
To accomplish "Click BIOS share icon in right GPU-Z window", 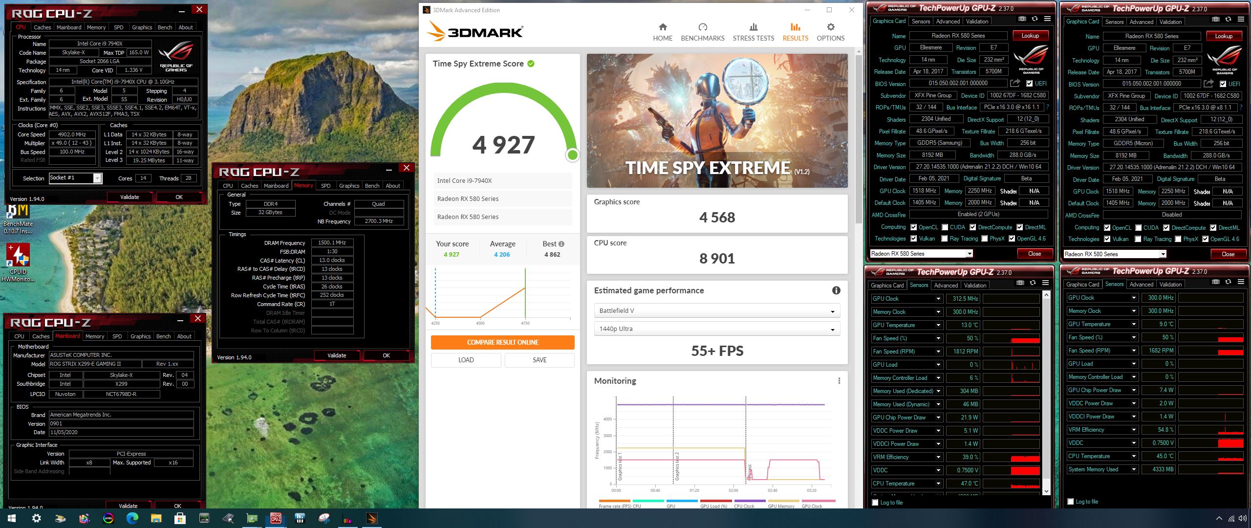I will tap(1208, 84).
